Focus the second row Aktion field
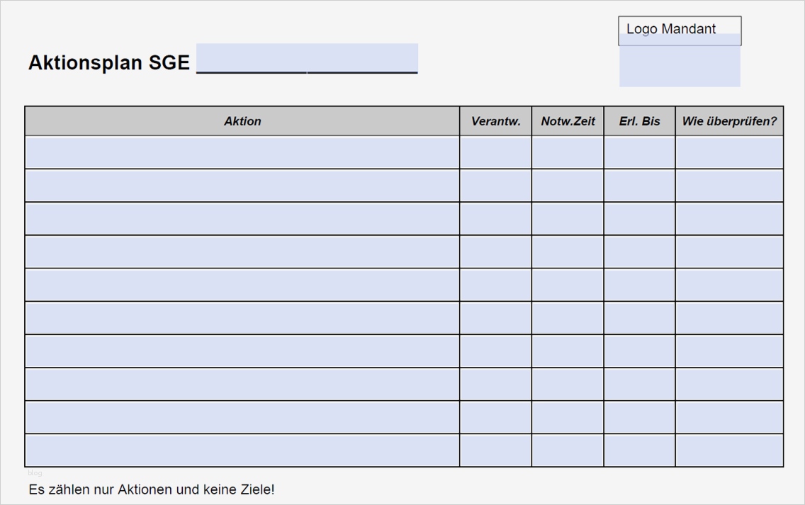The width and height of the screenshot is (805, 505). coord(242,186)
